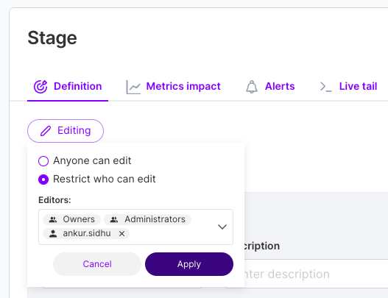This screenshot has width=388, height=298.
Task: Apply the editing permissions
Action: point(189,264)
